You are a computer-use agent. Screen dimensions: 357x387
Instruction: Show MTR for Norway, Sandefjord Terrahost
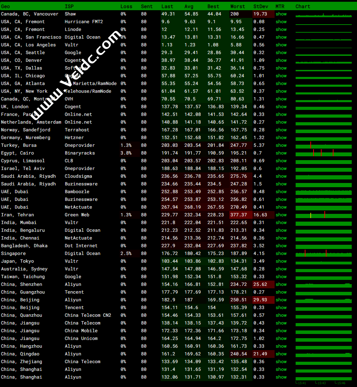click(281, 130)
